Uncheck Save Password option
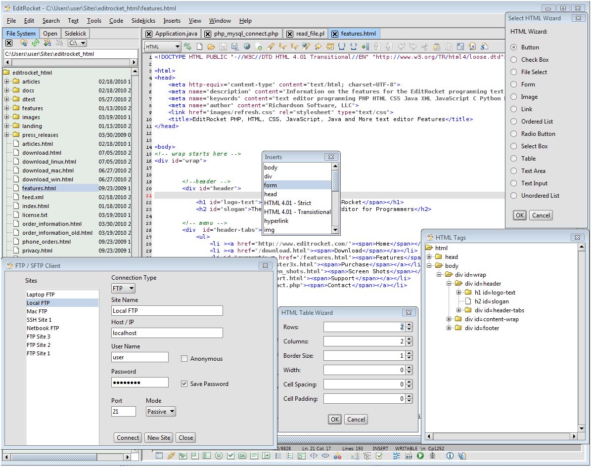591x467 pixels. pos(184,383)
